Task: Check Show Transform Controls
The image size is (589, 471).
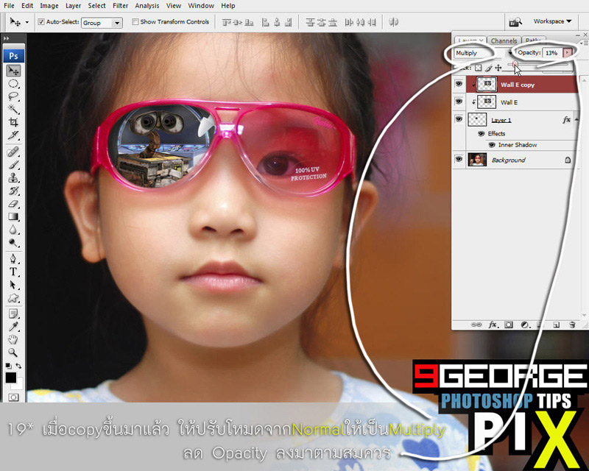Action: [x=135, y=22]
